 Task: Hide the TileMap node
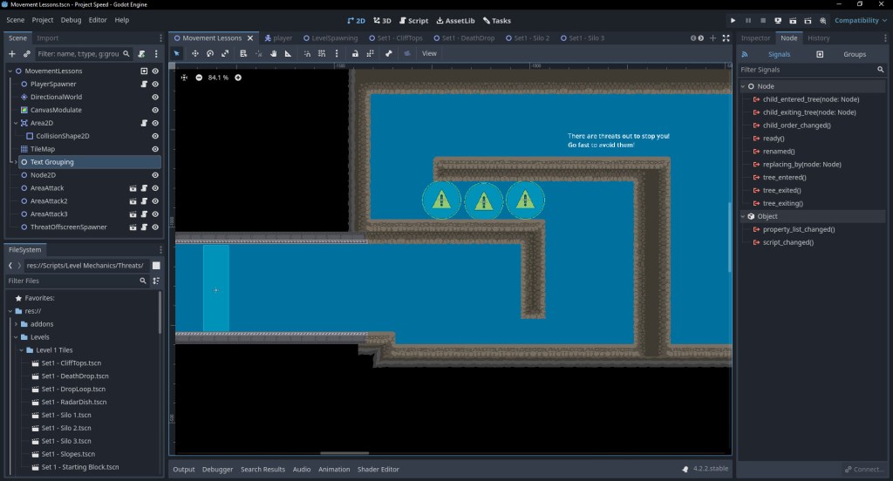point(155,149)
